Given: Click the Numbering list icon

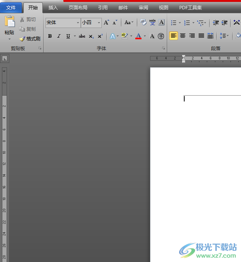Looking at the screenshot, I should [x=187, y=23].
